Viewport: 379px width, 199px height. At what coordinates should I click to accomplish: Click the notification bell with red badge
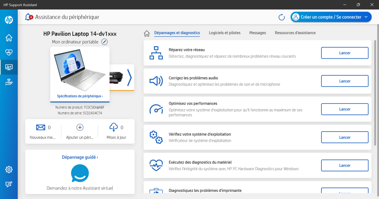pos(29,17)
